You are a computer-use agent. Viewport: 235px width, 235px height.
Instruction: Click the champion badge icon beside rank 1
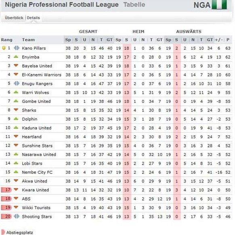tap(4, 48)
